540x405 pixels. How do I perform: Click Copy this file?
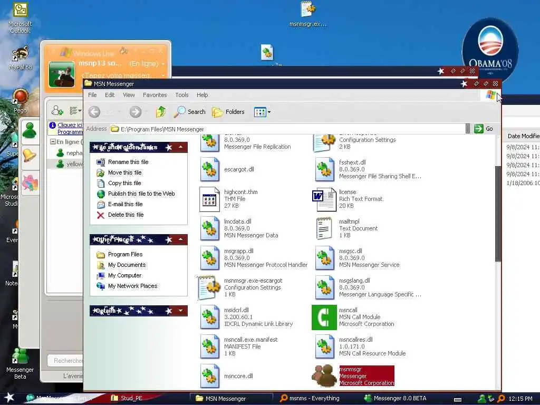click(x=119, y=183)
